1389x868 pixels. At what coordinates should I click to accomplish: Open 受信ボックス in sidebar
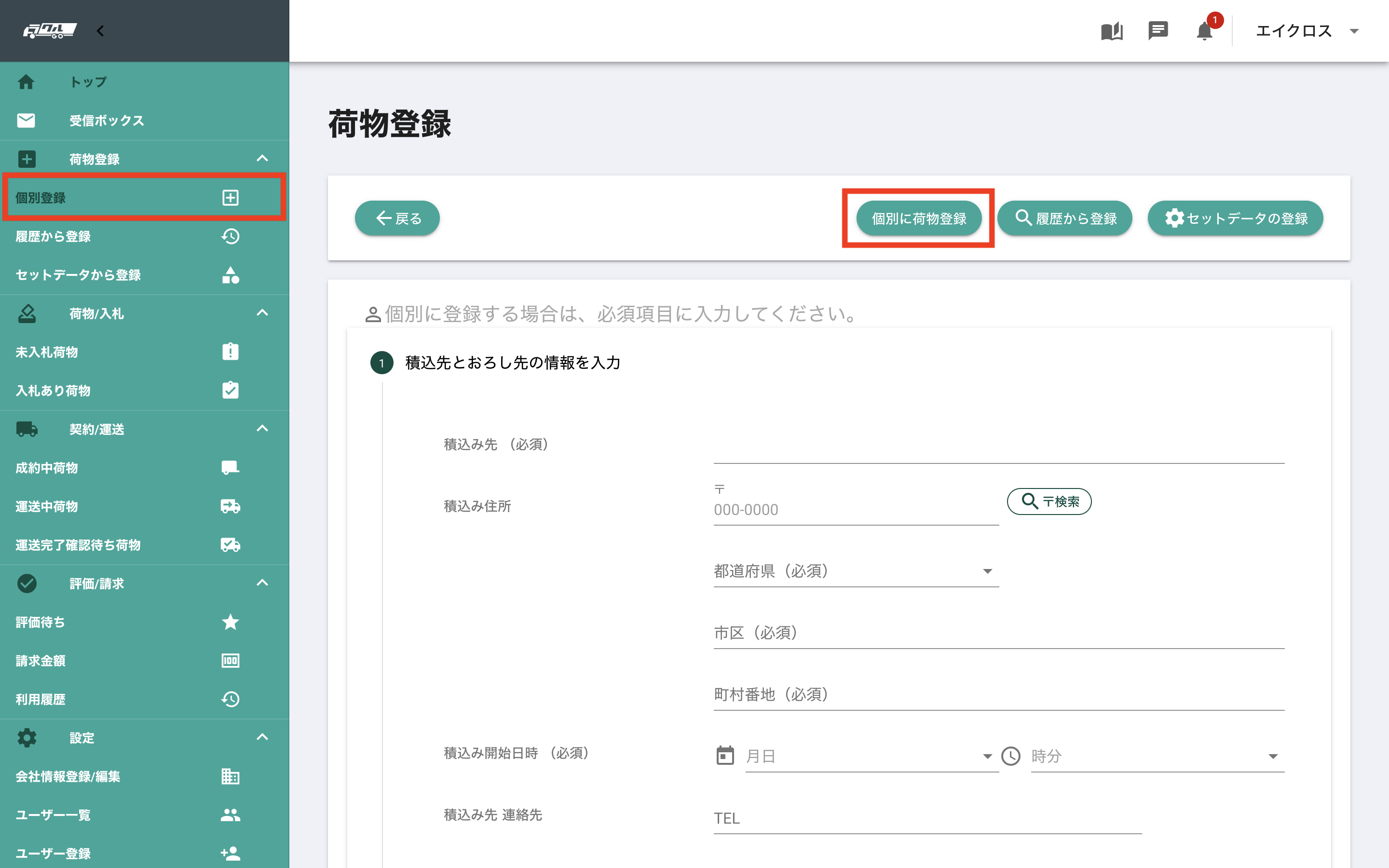[x=145, y=121]
